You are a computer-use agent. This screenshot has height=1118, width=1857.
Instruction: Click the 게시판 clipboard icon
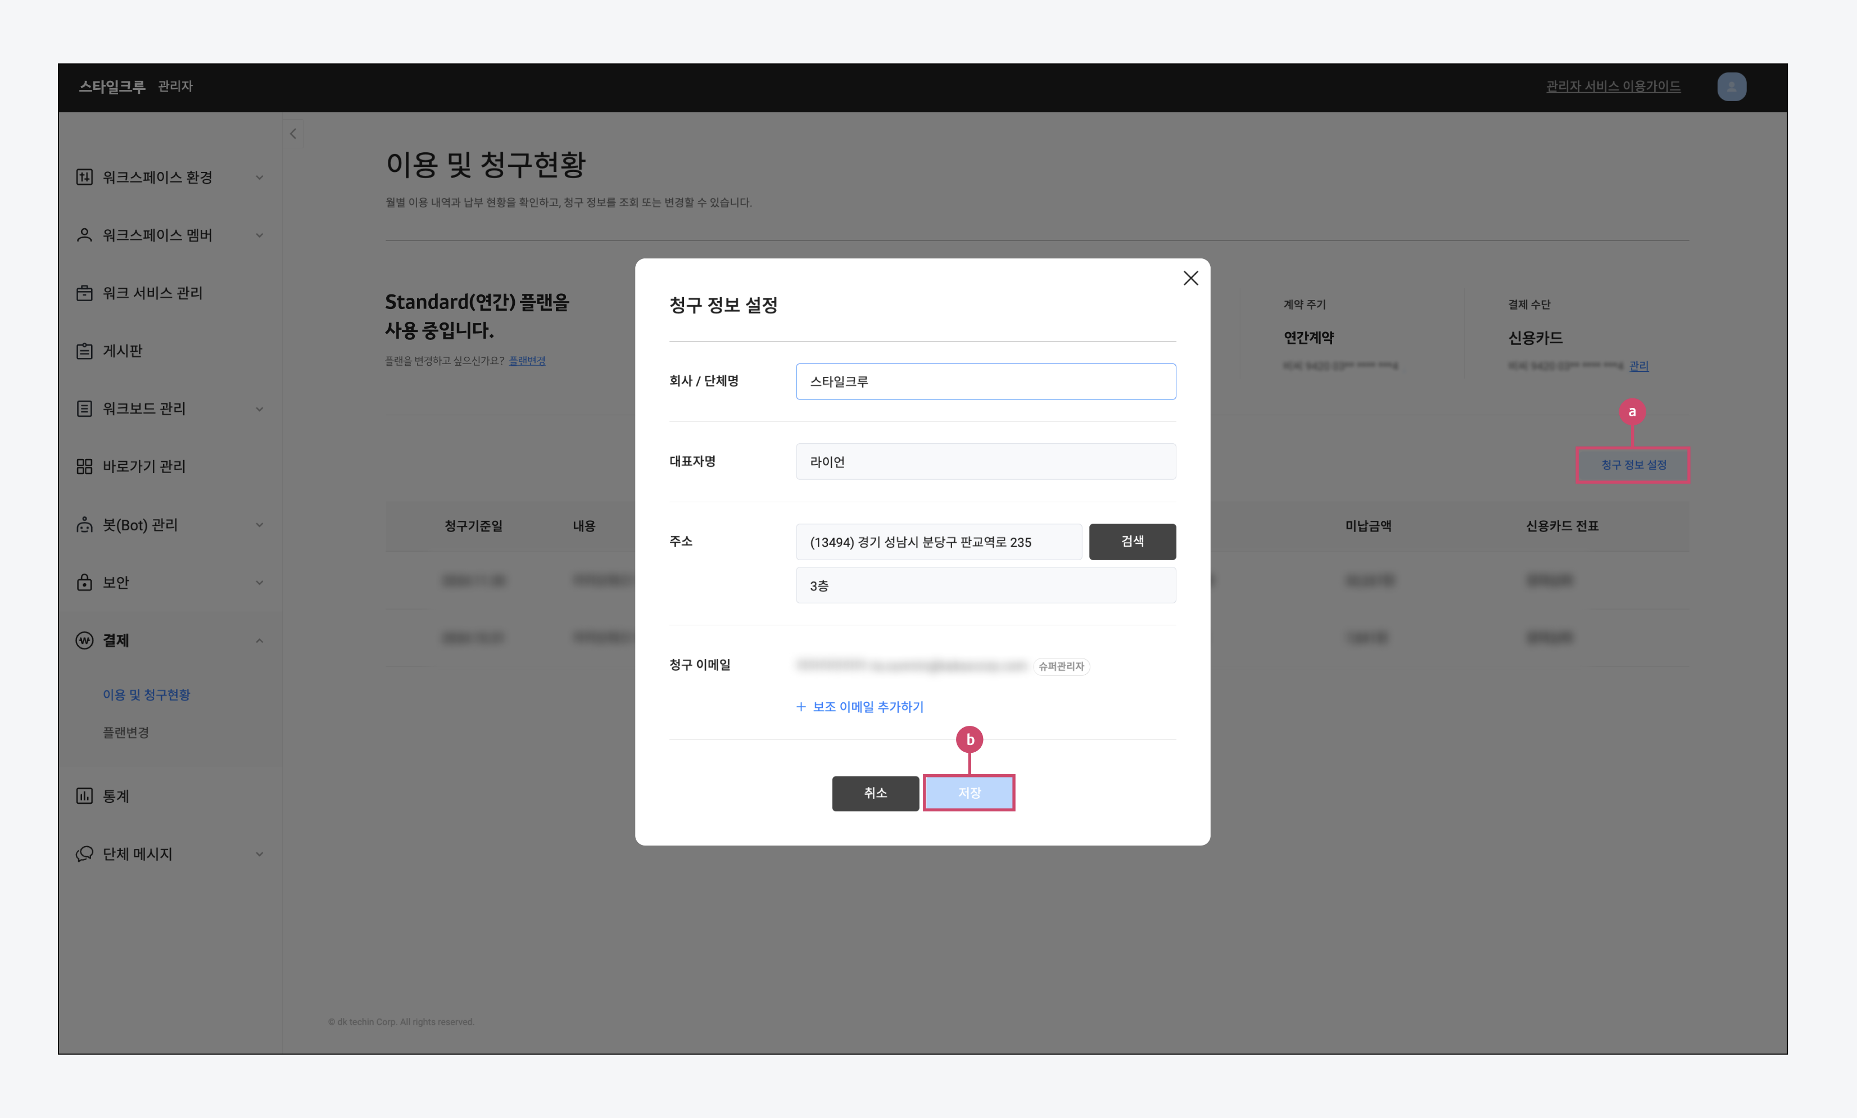click(84, 351)
